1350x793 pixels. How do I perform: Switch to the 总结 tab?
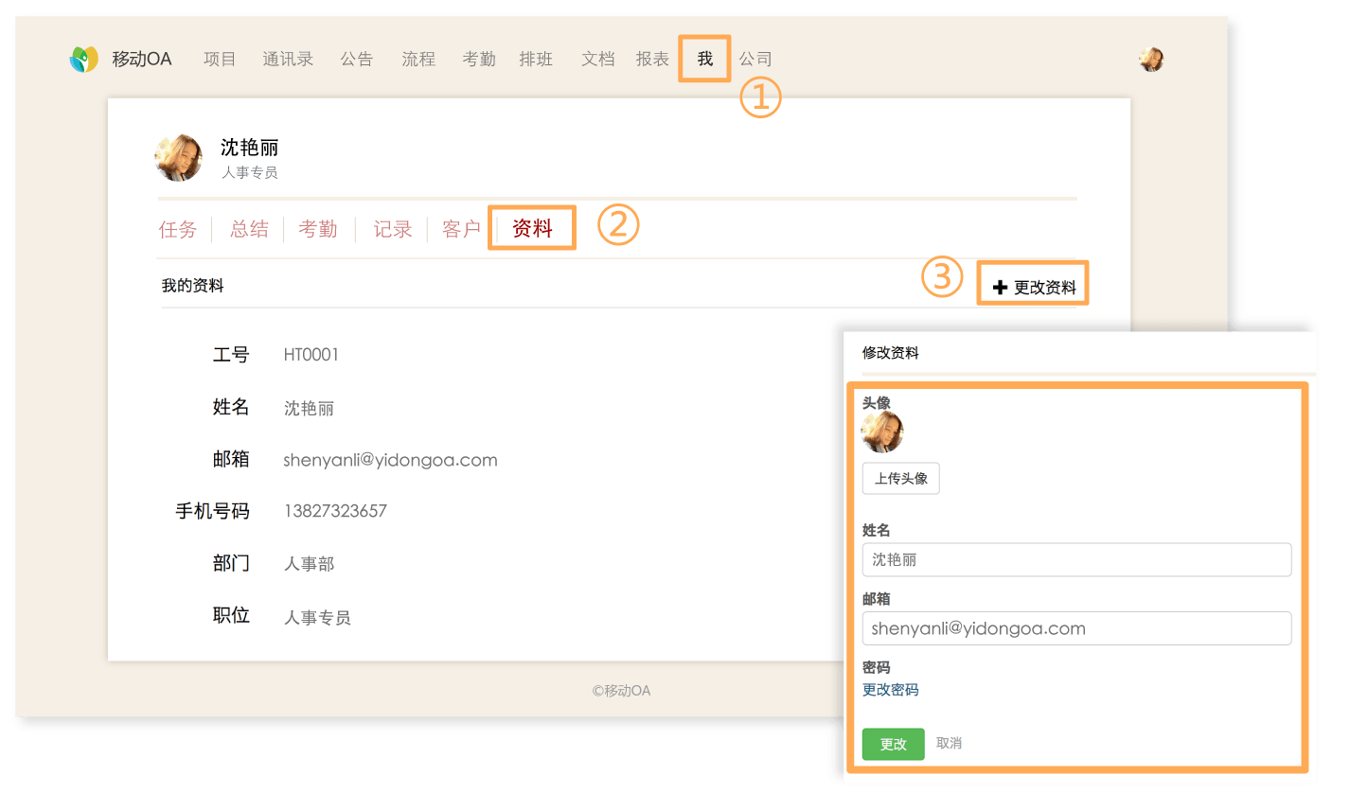pos(249,229)
